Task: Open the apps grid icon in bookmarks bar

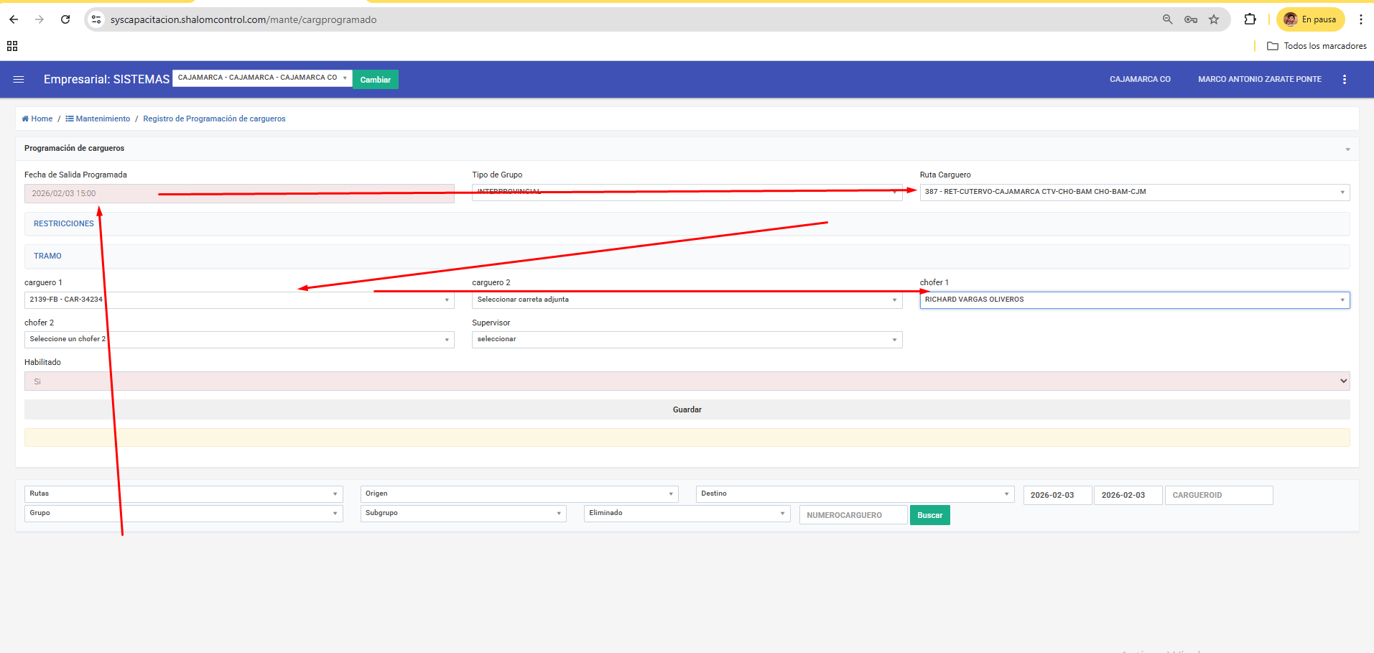Action: [x=12, y=46]
